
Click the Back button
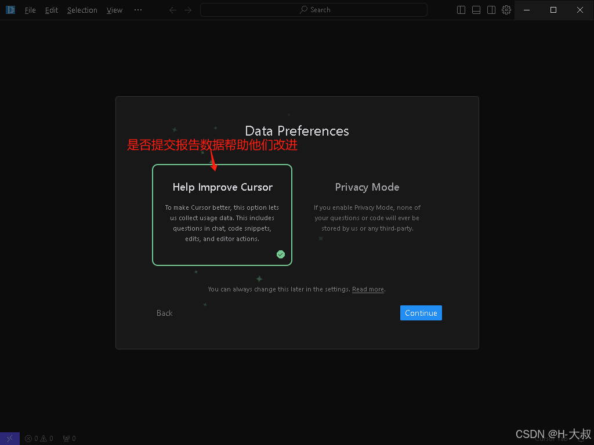164,313
